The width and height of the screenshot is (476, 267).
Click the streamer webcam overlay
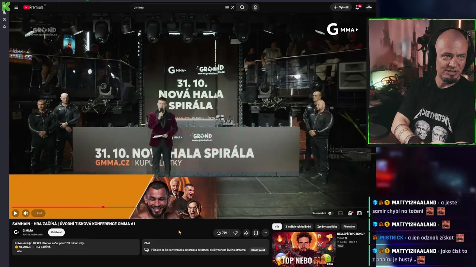[422, 82]
